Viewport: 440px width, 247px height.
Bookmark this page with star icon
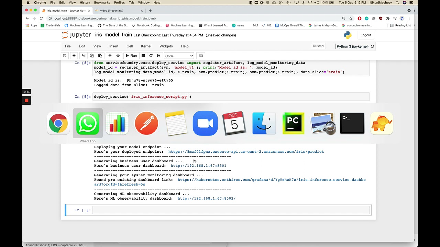(351, 18)
